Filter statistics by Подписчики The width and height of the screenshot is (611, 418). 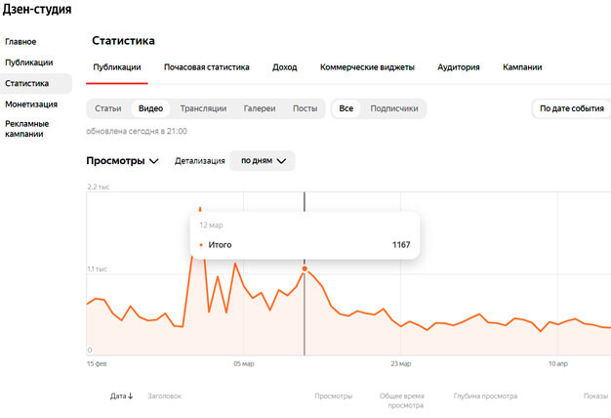pyautogui.click(x=394, y=108)
